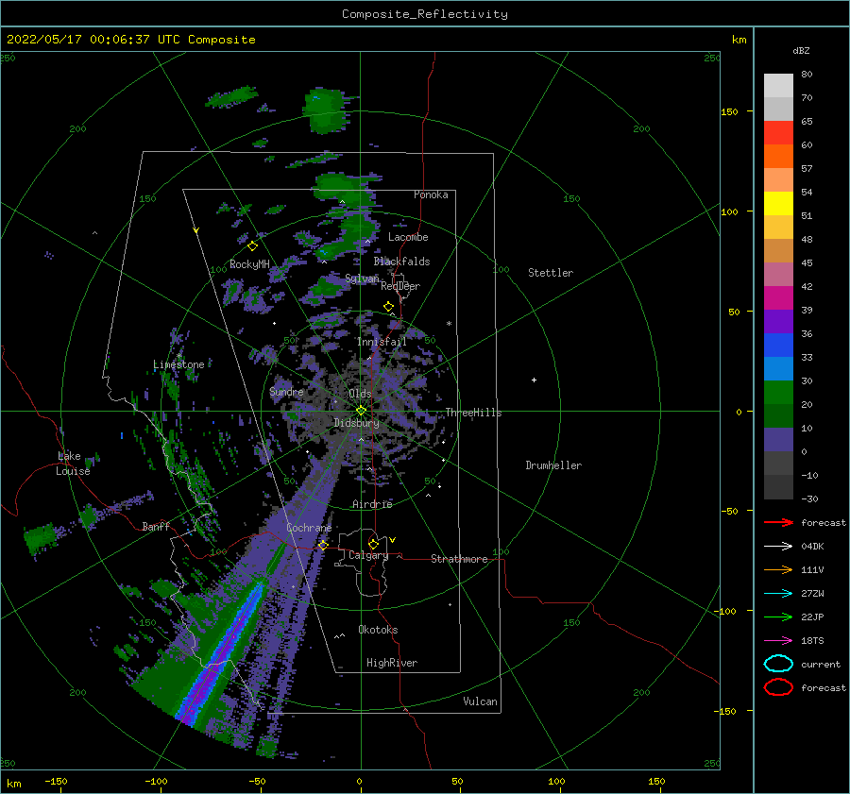Viewport: 850px width, 794px height.
Task: Click the red forecast arrow in legend
Action: 778,522
